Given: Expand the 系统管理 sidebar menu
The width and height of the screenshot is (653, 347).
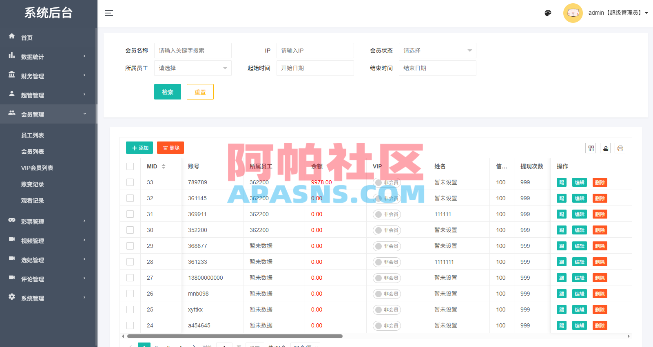Looking at the screenshot, I should [49, 298].
